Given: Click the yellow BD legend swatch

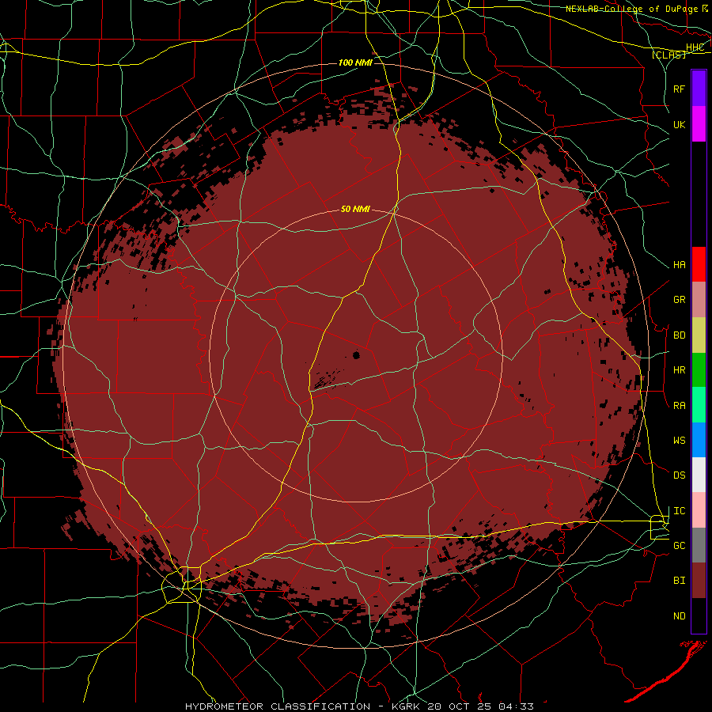Looking at the screenshot, I should coord(699,335).
